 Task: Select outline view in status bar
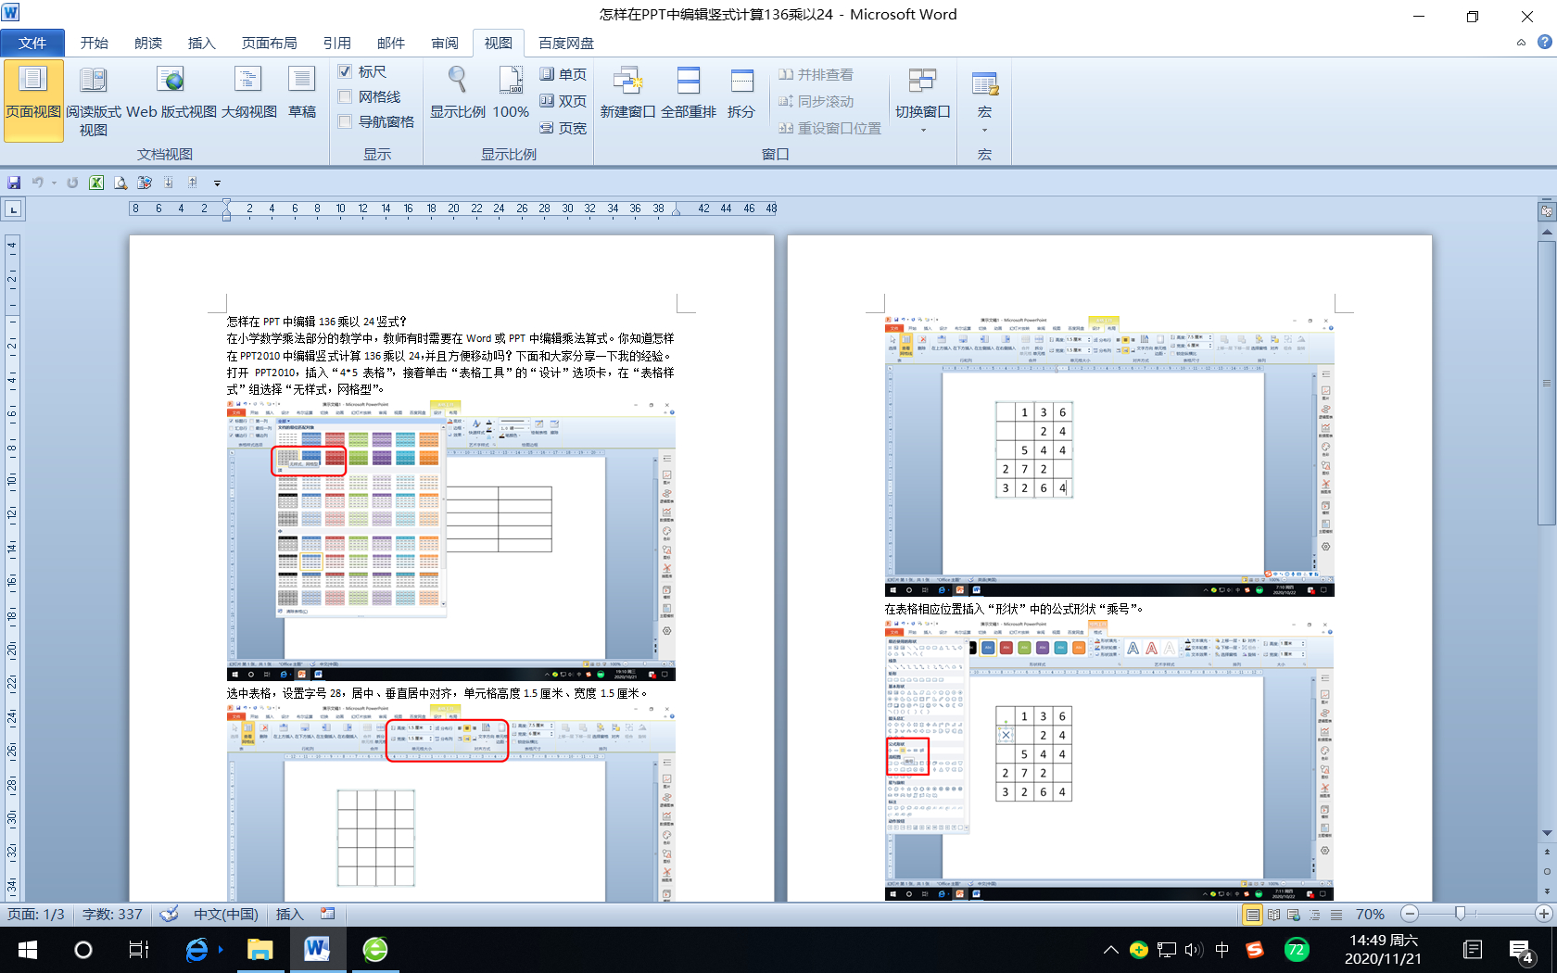coord(1315,915)
